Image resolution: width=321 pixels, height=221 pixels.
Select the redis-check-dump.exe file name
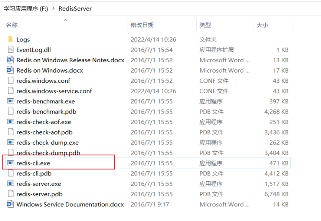48,142
